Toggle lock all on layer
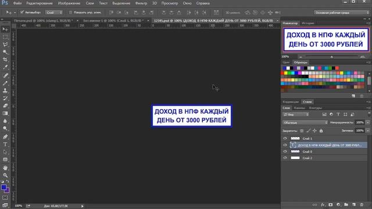Viewport: 372px width, 209px height. pyautogui.click(x=321, y=131)
